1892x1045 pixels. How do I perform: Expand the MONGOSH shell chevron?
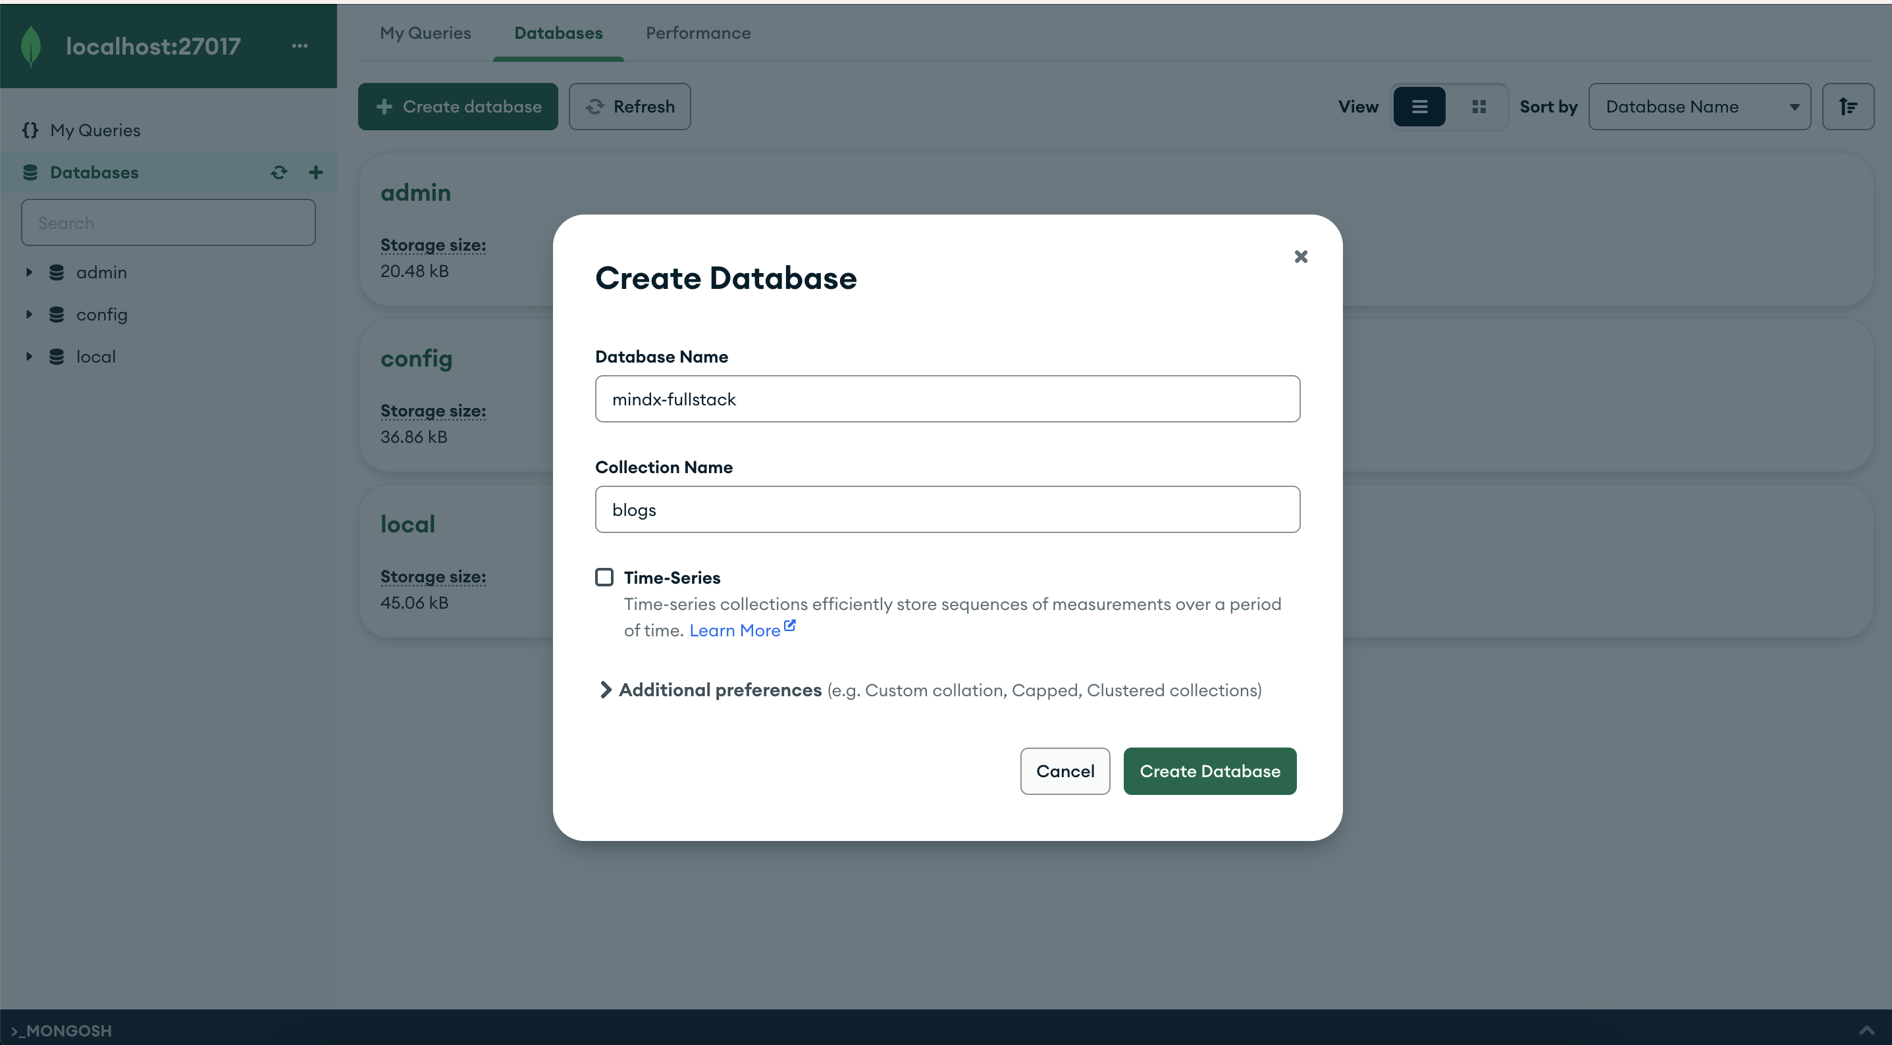tap(1866, 1030)
